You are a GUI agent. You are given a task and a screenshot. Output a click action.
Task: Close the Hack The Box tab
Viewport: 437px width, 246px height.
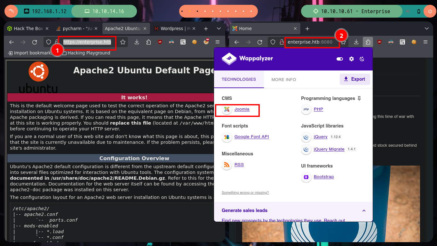pyautogui.click(x=47, y=29)
